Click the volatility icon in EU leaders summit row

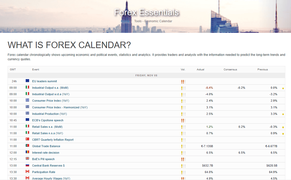[x=183, y=81]
